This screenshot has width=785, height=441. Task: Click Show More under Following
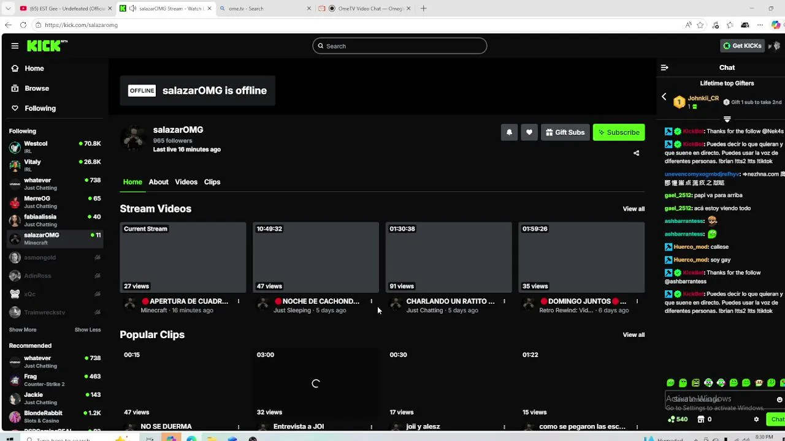pyautogui.click(x=23, y=330)
